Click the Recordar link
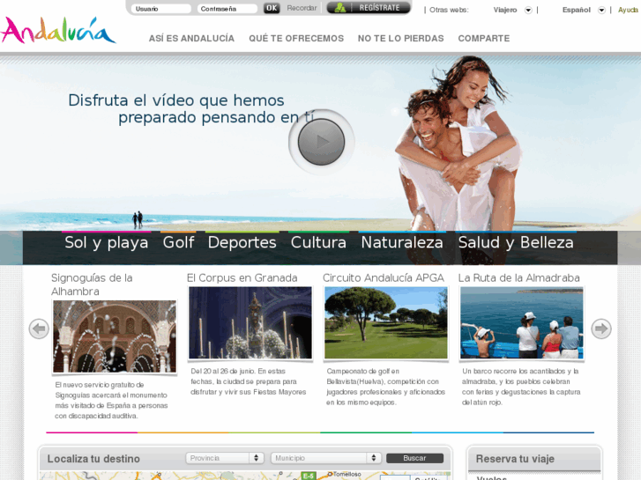Viewport: 641px width, 480px height. coord(302,8)
